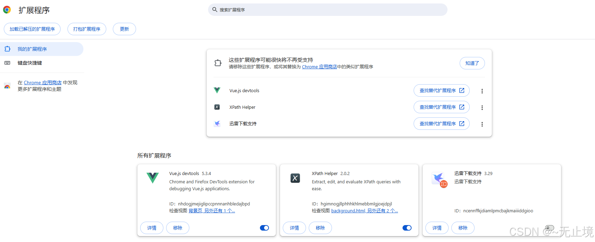Click the 打包扩展程序 button
This screenshot has width=595, height=242.
point(87,29)
